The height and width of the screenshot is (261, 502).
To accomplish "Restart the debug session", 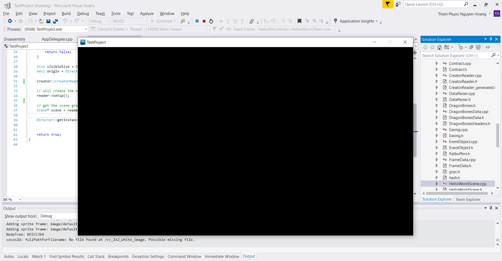I will tap(211, 21).
